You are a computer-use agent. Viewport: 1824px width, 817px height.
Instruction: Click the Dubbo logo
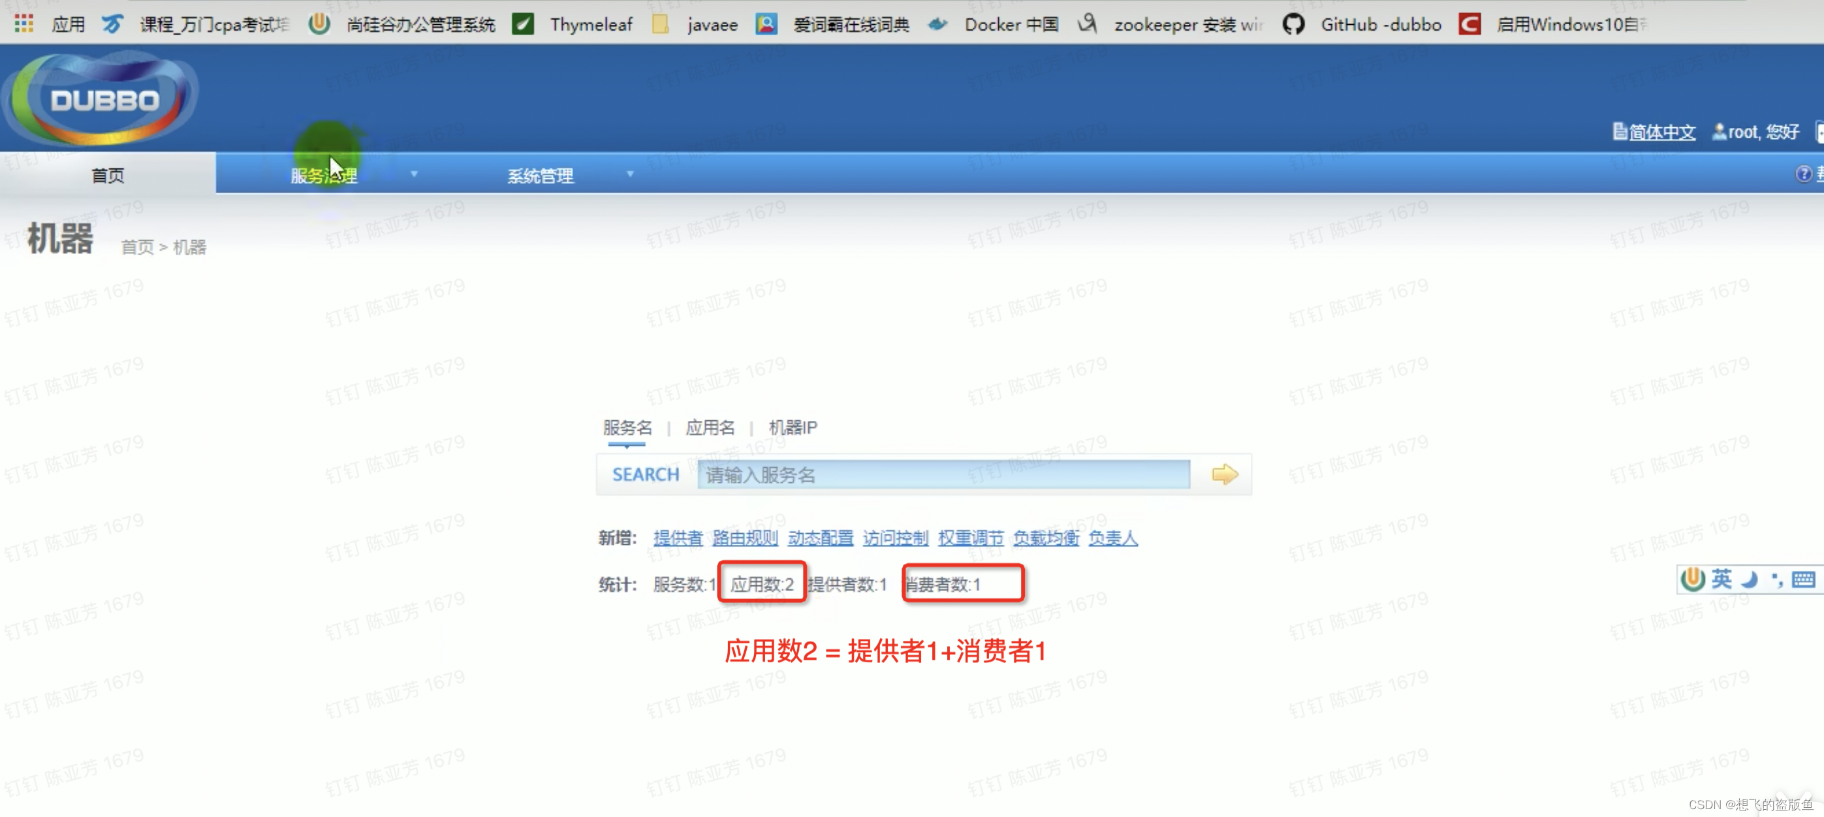tap(103, 99)
